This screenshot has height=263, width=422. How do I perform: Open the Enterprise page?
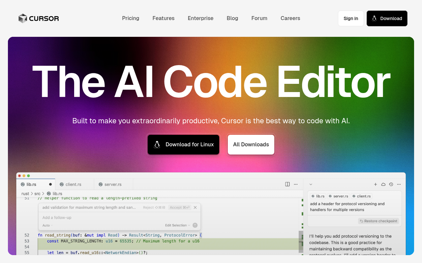tap(200, 18)
